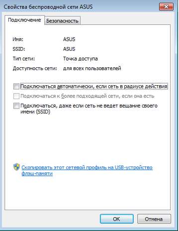The width and height of the screenshot is (179, 231).
Task: Click the ASUS value next to Имя
Action: (x=69, y=39)
